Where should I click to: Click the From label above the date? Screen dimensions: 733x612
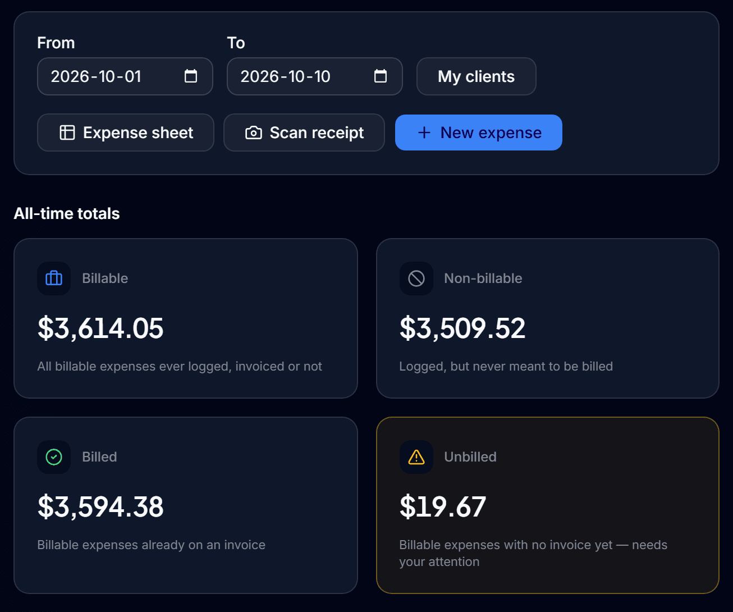point(56,43)
